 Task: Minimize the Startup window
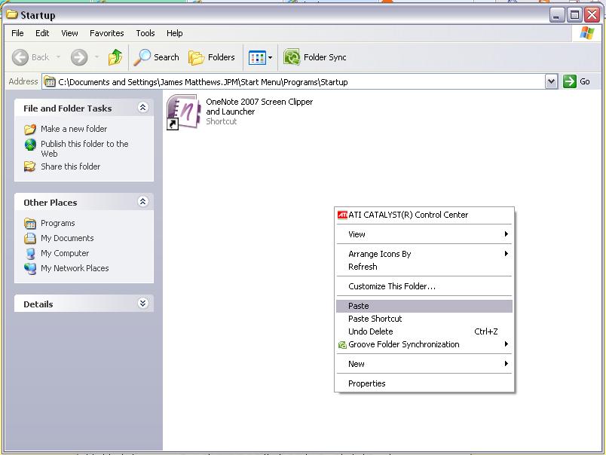coord(557,15)
